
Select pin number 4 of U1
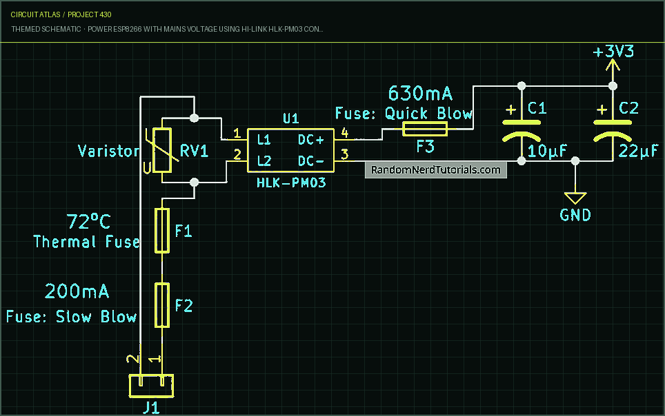pos(345,133)
